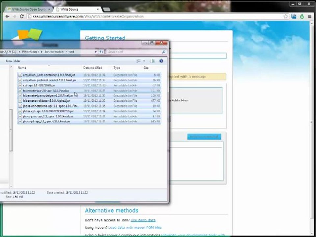Click the drop folder area on web page
The image size is (316, 237).
[195, 100]
